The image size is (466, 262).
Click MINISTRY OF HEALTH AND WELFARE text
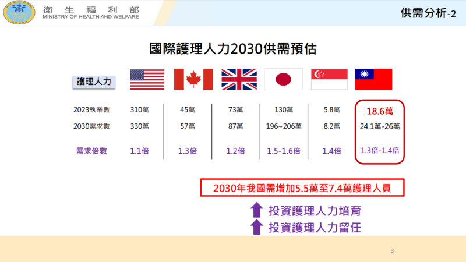[91, 17]
